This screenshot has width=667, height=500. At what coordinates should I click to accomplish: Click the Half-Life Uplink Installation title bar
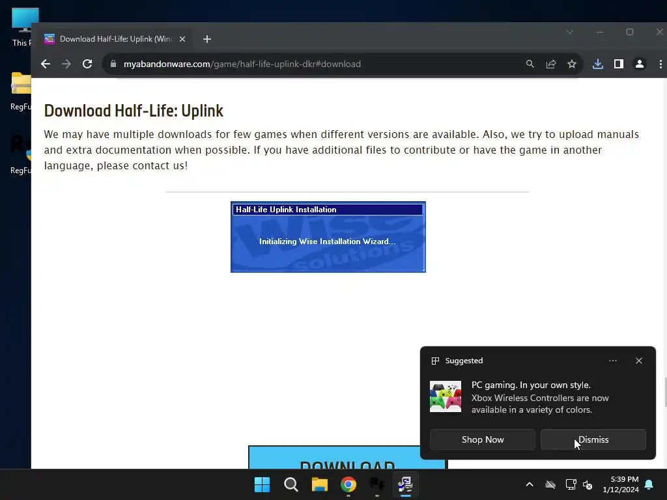pos(328,210)
